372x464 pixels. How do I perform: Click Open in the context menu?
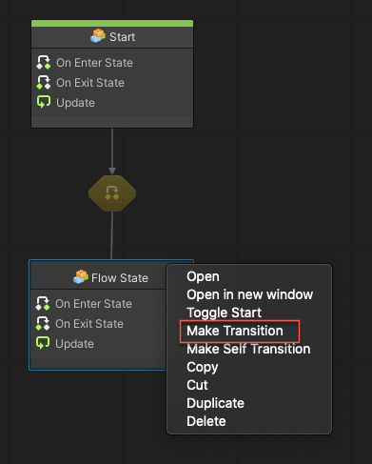point(203,276)
